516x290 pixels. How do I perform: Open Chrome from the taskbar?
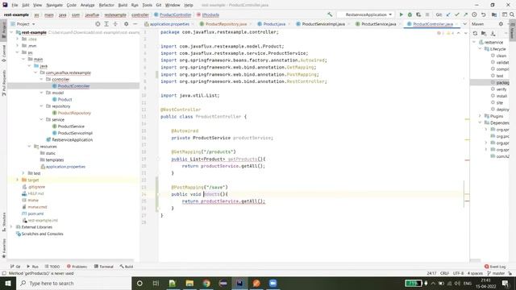tap(206, 283)
